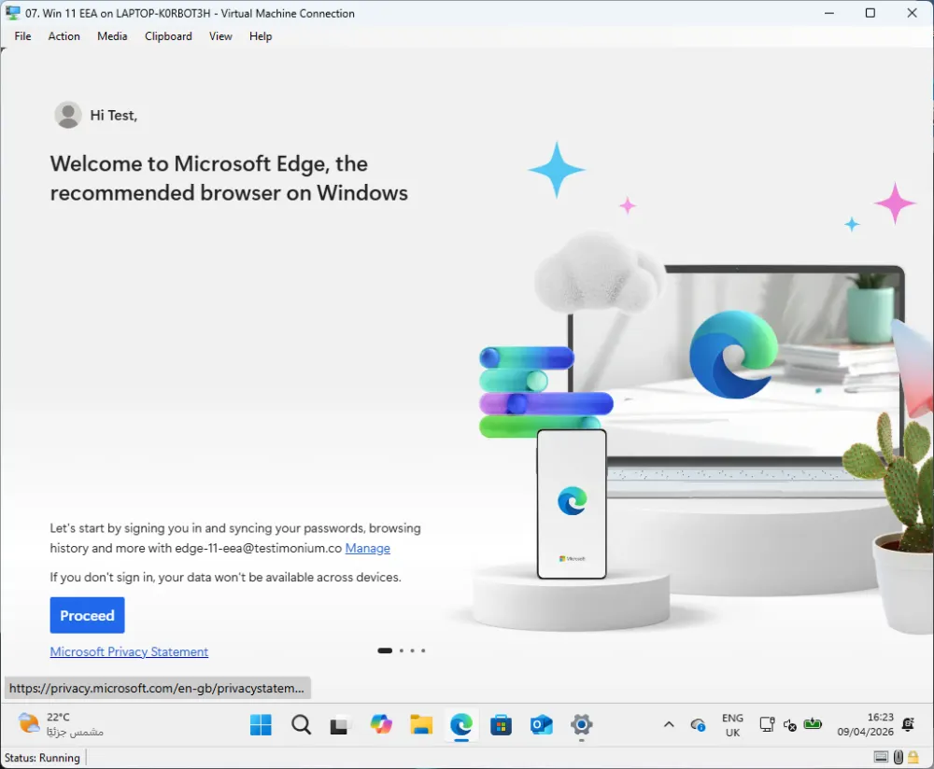
Task: Maximize the Virtual Machine Connection window
Action: (x=870, y=12)
